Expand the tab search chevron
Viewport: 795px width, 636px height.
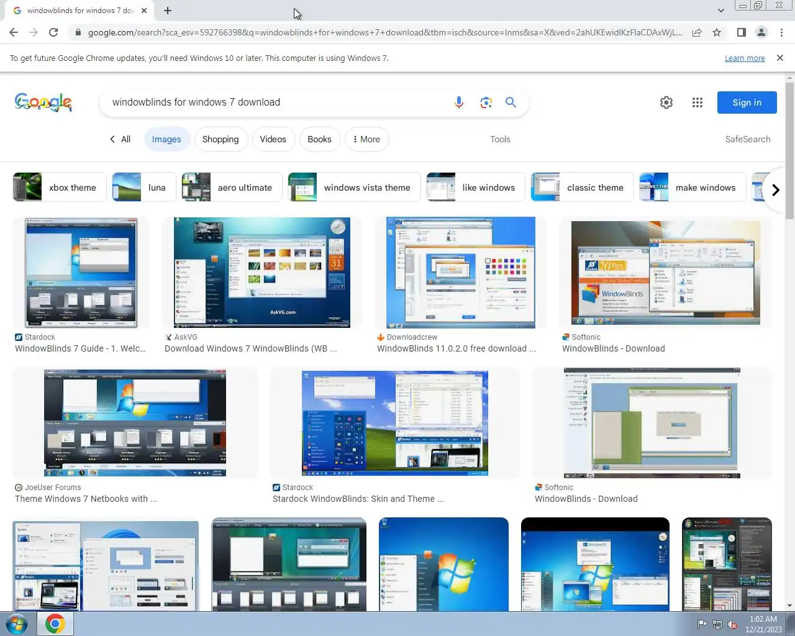[x=720, y=11]
